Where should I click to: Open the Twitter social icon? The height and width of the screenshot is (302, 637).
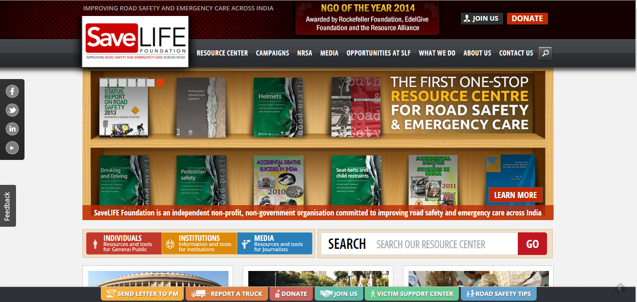[x=12, y=110]
